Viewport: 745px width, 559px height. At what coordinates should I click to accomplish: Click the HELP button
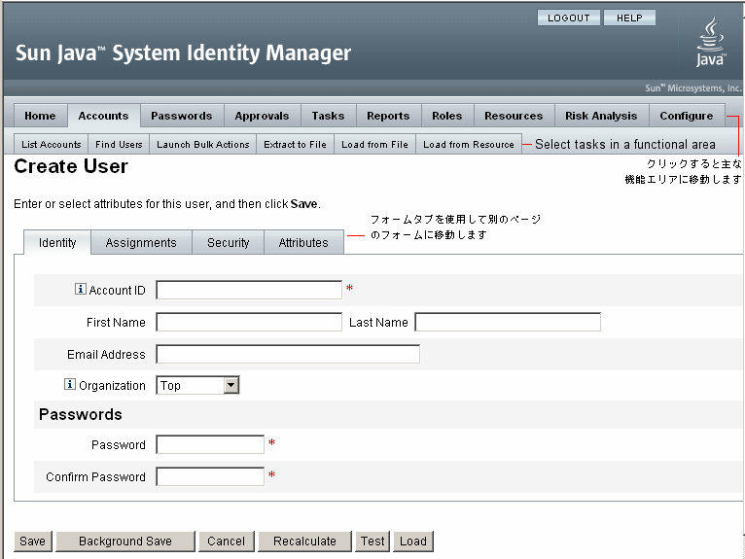[629, 17]
